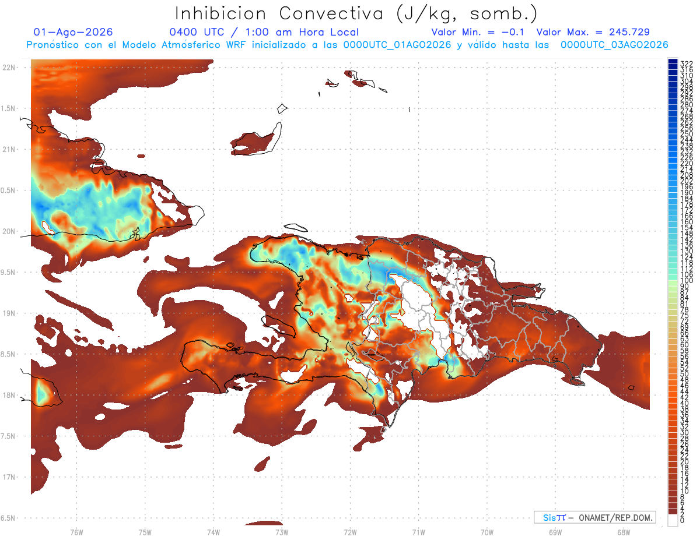700x540 pixels.
Task: Click the "76W" longitude label
Action: tap(76, 532)
